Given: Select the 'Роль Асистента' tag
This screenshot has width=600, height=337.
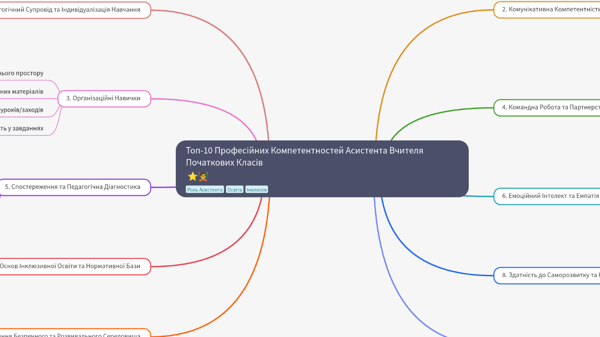Looking at the screenshot, I should pyautogui.click(x=204, y=190).
